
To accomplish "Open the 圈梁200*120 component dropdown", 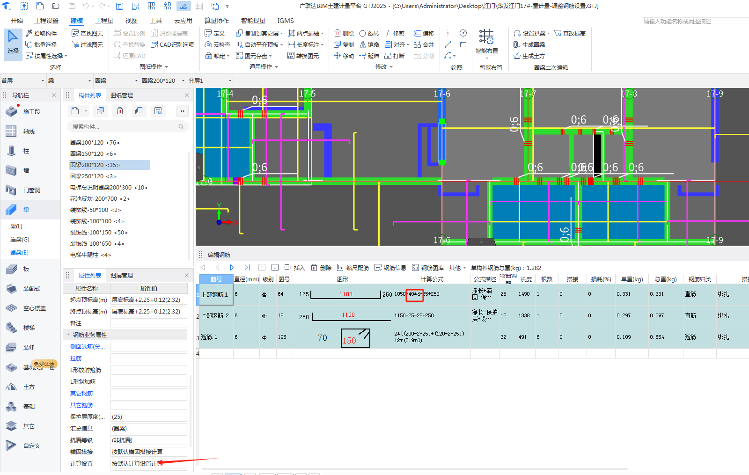I will coord(163,80).
